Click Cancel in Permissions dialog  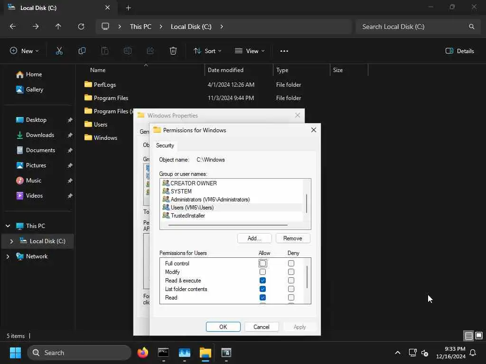click(x=262, y=327)
